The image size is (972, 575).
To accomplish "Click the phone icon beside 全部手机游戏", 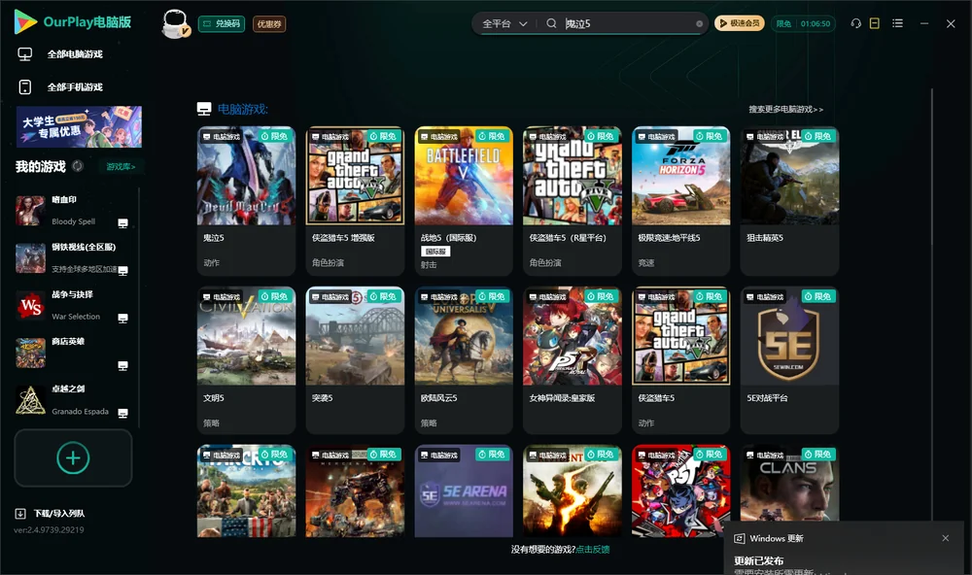I will tap(25, 87).
